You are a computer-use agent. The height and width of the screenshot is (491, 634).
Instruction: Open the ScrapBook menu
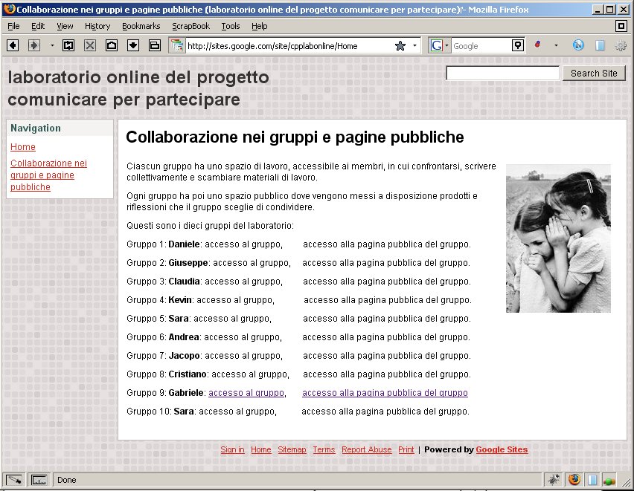[190, 26]
